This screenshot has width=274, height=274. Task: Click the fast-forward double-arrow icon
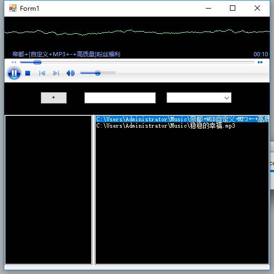(260, 62)
